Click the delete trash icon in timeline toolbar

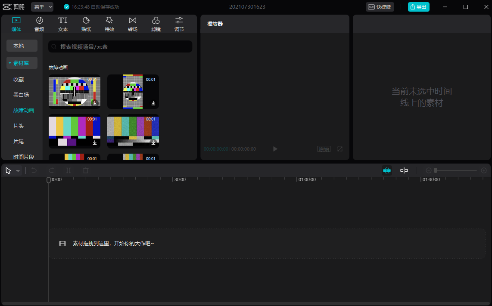tap(86, 170)
